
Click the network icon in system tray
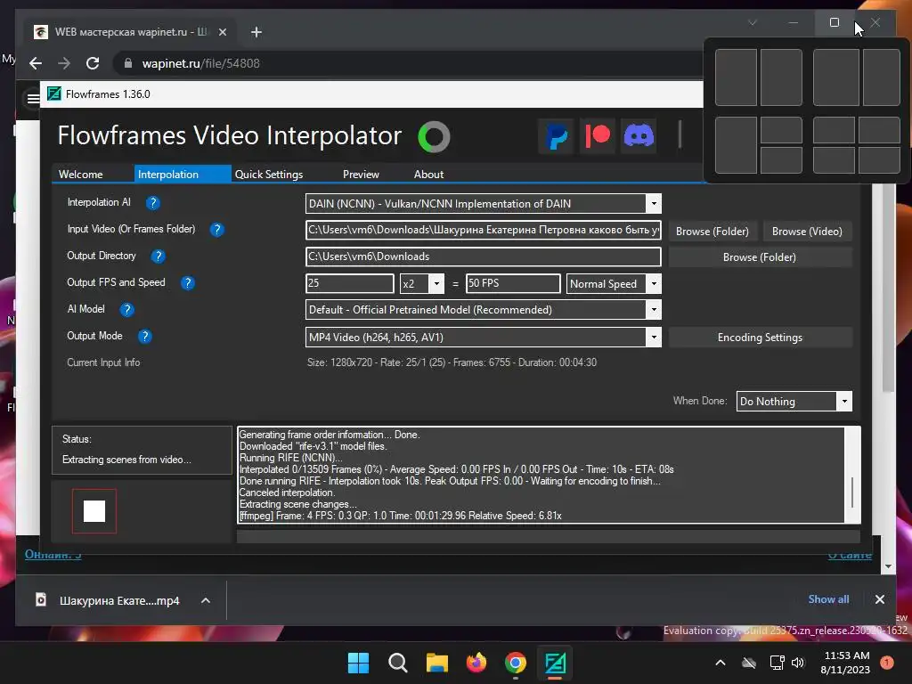pyautogui.click(x=777, y=663)
